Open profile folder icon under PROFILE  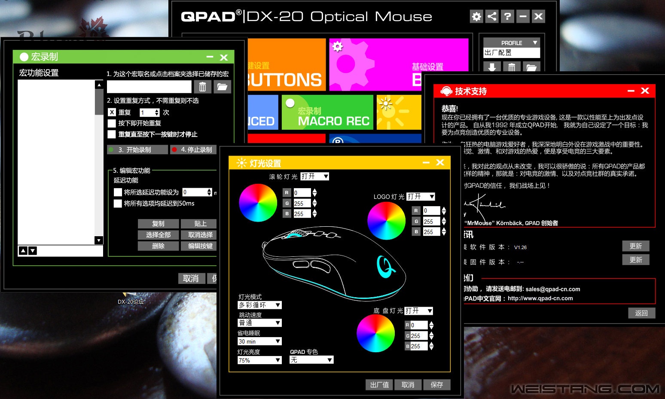pyautogui.click(x=531, y=67)
